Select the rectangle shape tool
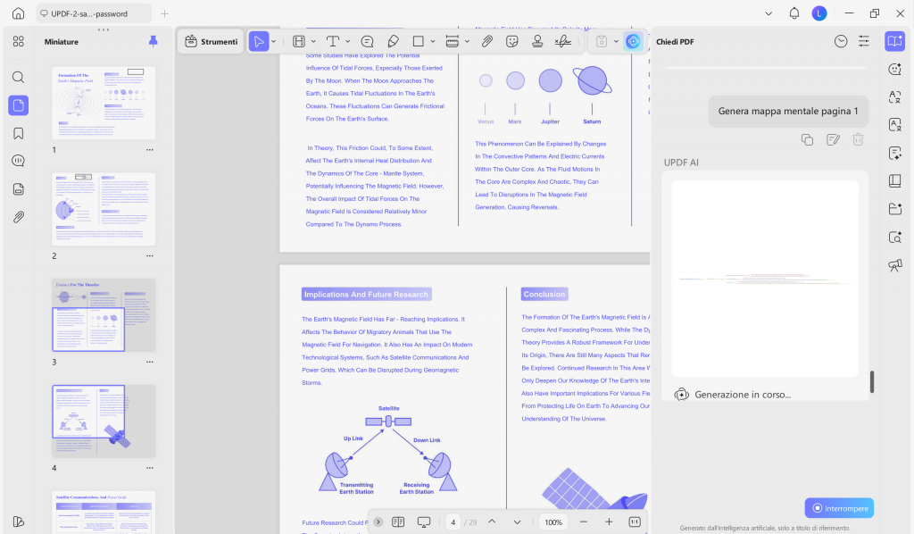 pyautogui.click(x=418, y=41)
